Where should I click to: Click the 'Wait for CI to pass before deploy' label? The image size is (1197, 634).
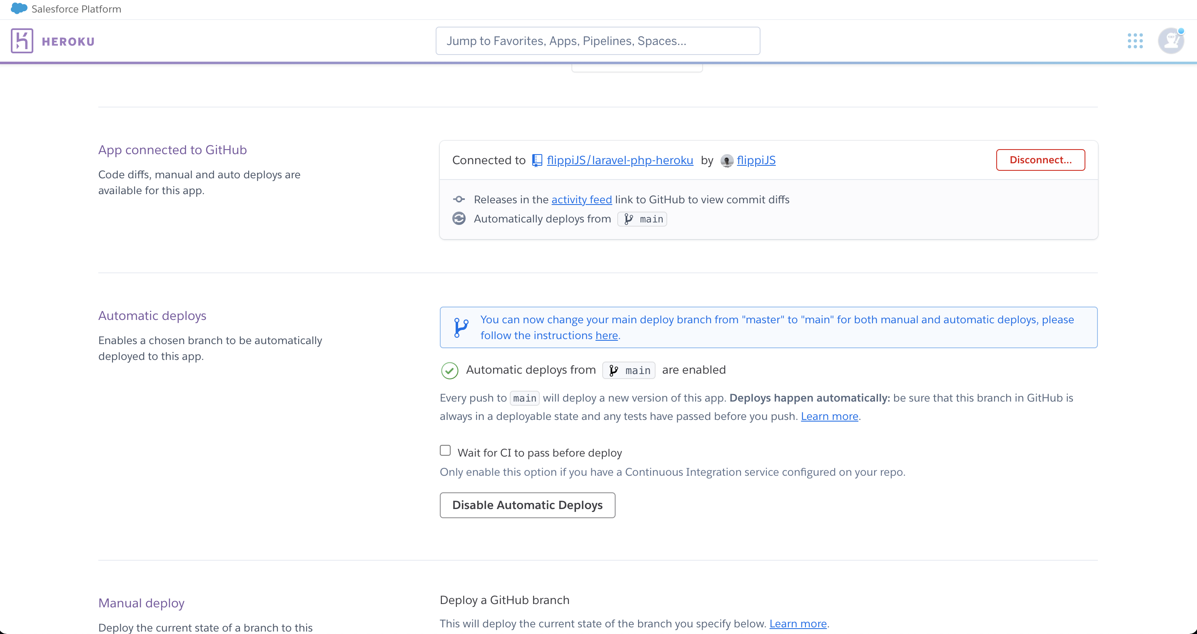point(539,453)
